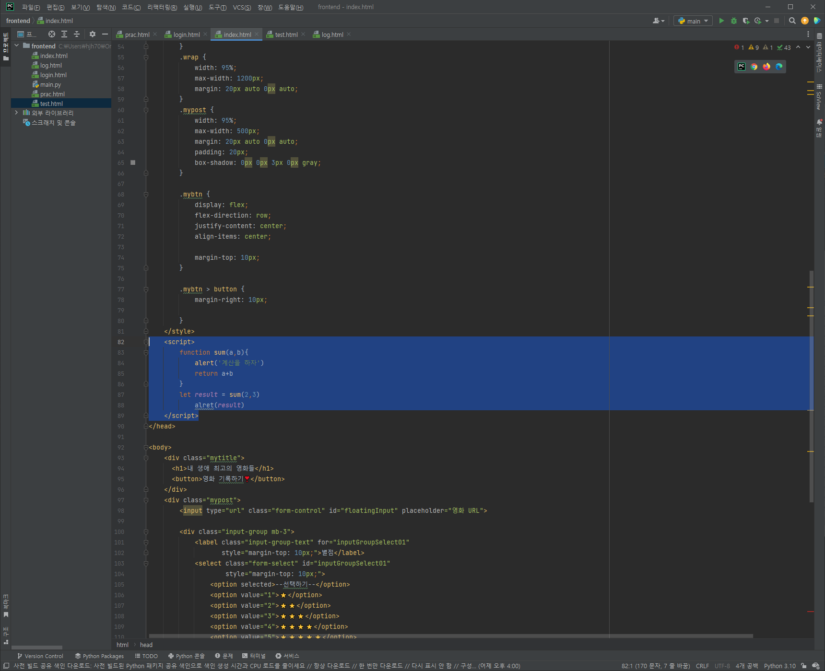This screenshot has height=671, width=825.
Task: Open the main run configuration dropdown
Action: click(693, 21)
